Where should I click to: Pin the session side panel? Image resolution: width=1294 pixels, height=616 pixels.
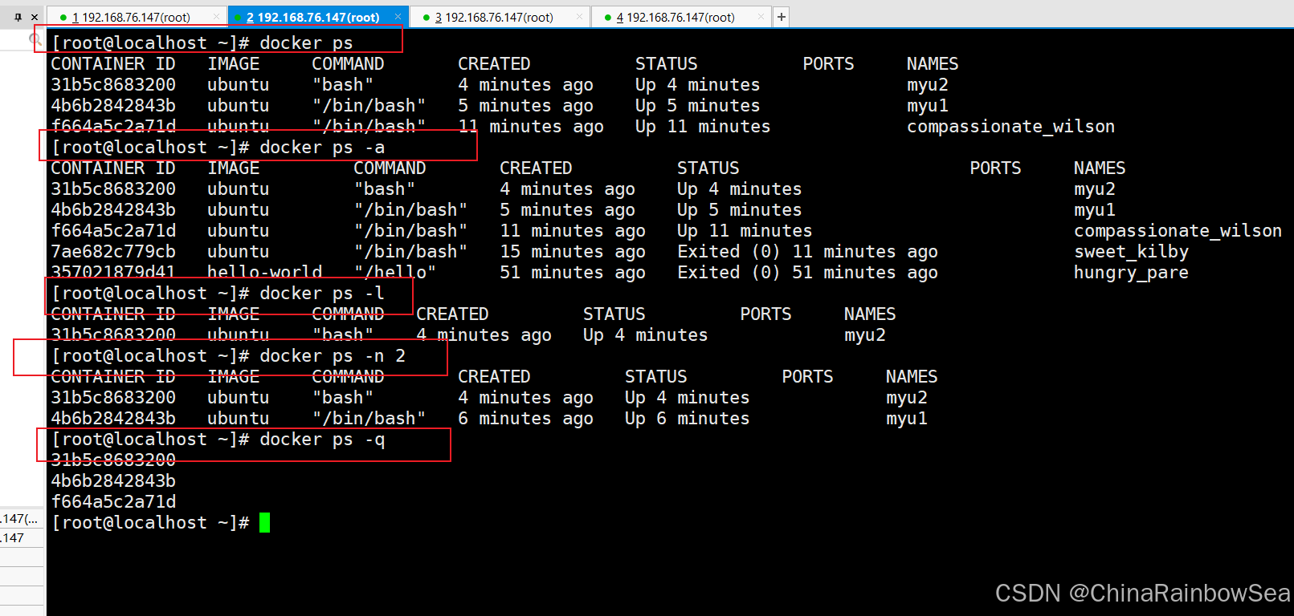point(18,17)
